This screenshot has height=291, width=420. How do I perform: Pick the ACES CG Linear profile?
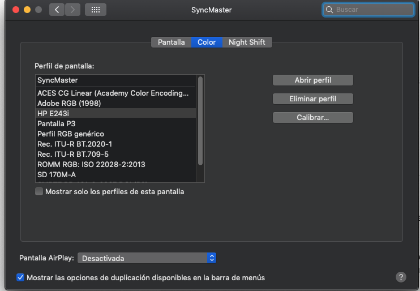click(x=113, y=93)
